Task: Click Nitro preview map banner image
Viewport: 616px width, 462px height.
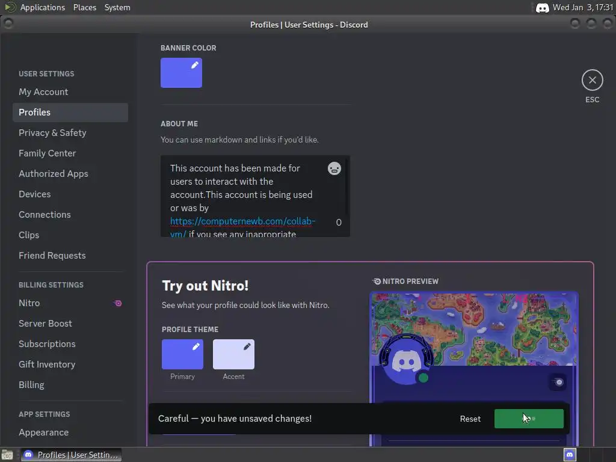Action: [x=474, y=329]
